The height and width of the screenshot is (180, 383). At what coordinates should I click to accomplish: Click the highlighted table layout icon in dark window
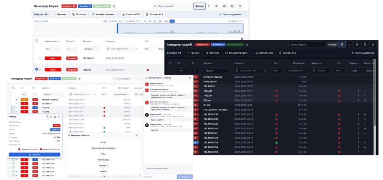click(342, 44)
